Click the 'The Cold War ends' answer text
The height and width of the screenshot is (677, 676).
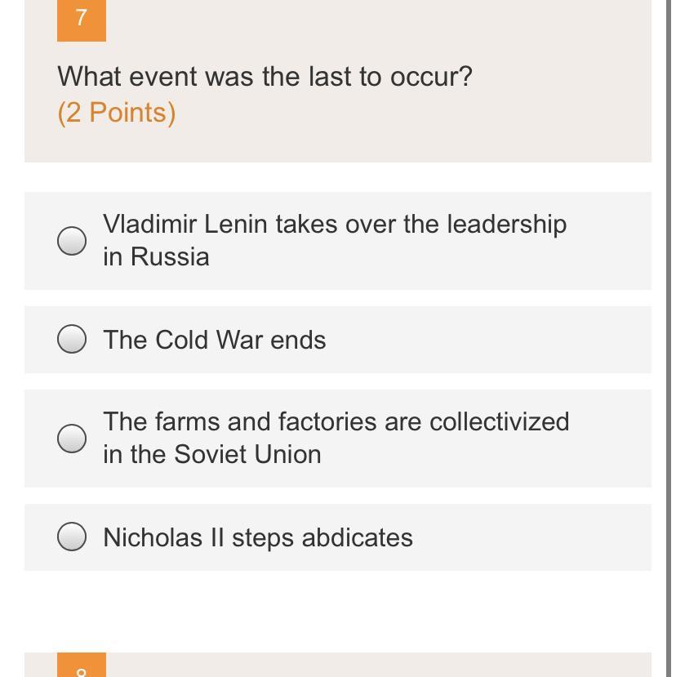[x=214, y=340]
